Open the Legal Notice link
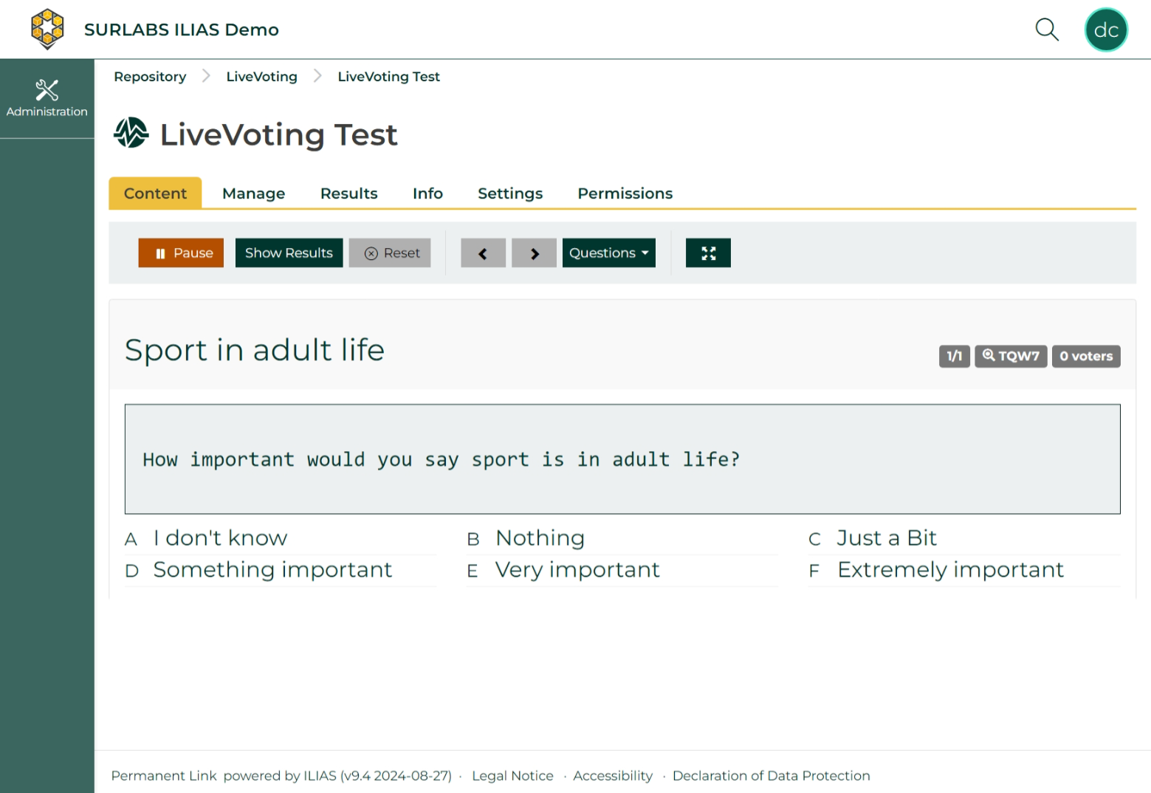Screen dimensions: 1151x793 pyautogui.click(x=512, y=776)
